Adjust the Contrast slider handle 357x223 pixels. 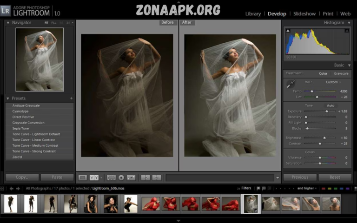[320, 144]
